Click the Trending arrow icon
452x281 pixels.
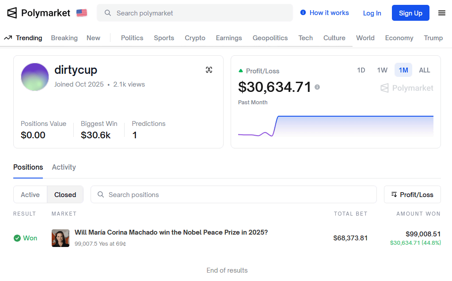pos(8,38)
